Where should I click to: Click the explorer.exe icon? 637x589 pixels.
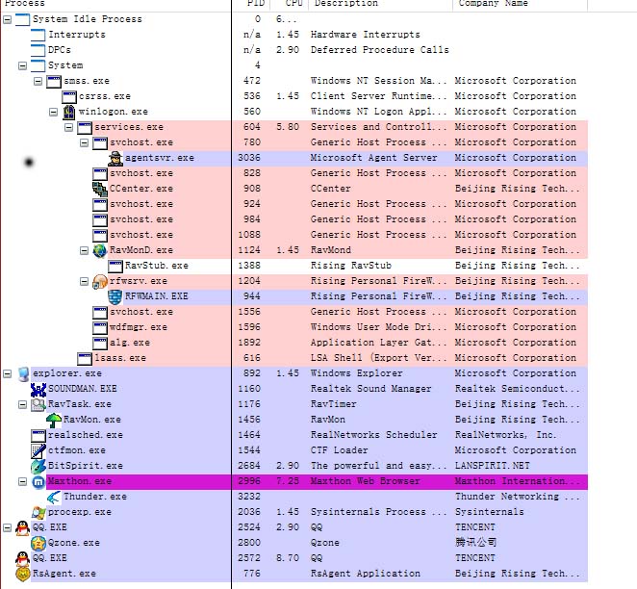[x=22, y=373]
